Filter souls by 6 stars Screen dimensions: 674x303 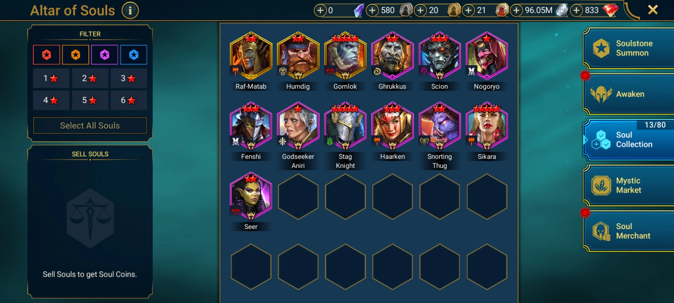point(129,100)
